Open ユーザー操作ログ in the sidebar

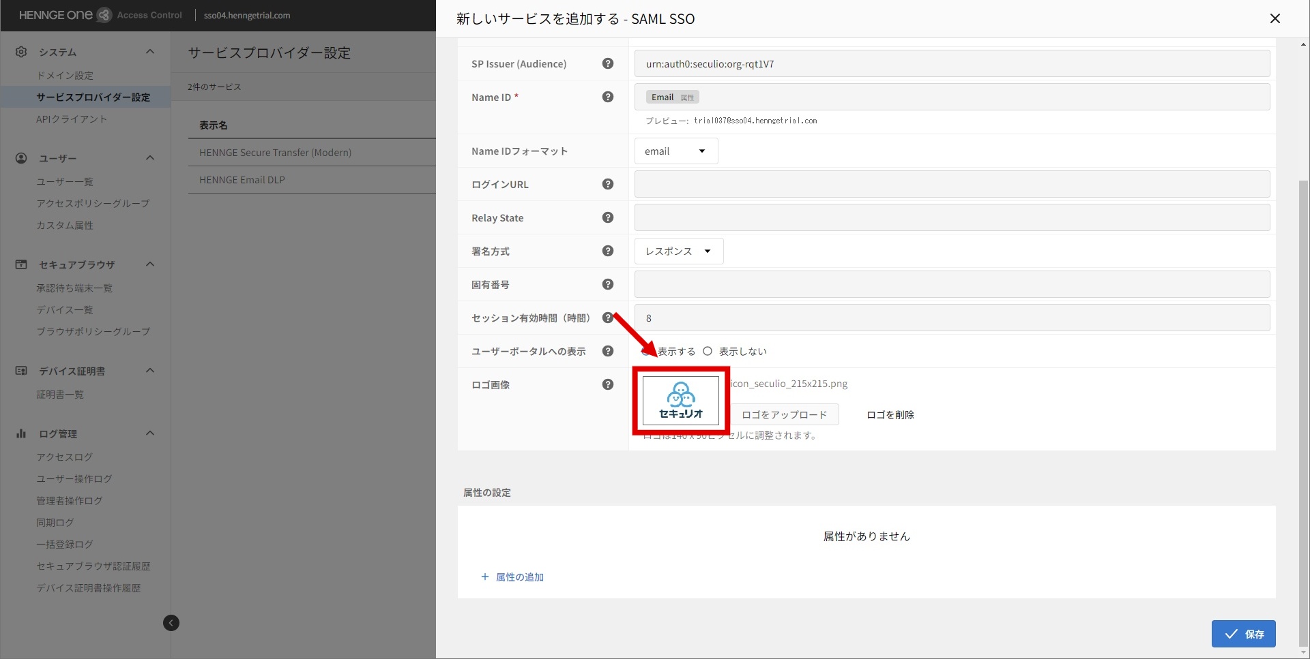[74, 479]
